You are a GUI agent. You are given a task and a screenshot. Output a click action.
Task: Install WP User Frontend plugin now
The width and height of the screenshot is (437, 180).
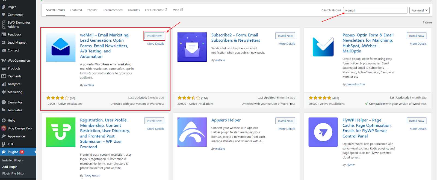pyautogui.click(x=154, y=121)
